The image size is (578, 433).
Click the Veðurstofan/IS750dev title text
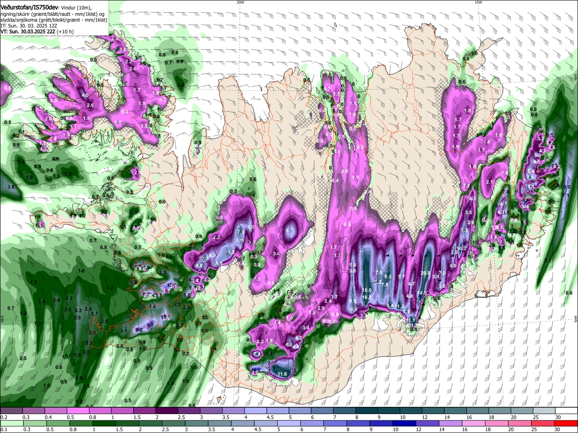coord(29,8)
